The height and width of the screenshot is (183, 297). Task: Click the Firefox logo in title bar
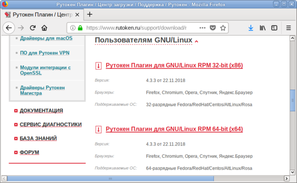tap(5, 4)
